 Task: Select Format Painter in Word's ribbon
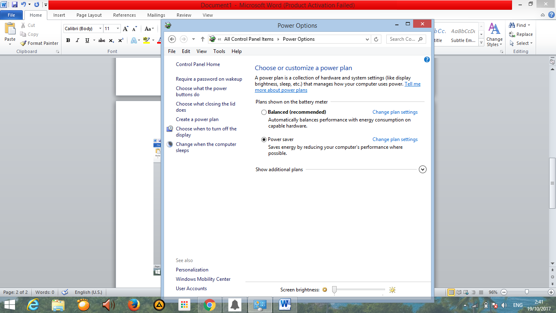point(39,43)
